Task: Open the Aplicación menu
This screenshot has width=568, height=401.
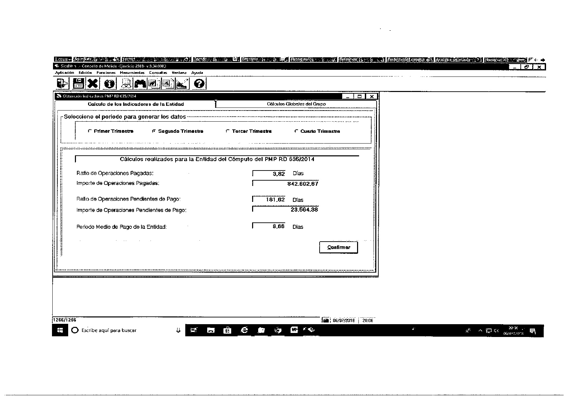Action: click(x=64, y=72)
